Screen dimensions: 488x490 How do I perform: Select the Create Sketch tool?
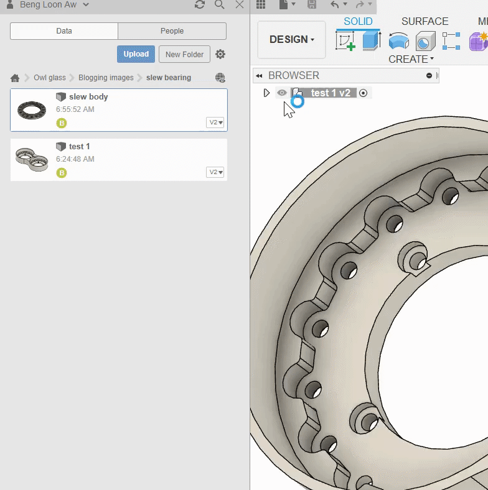click(345, 40)
